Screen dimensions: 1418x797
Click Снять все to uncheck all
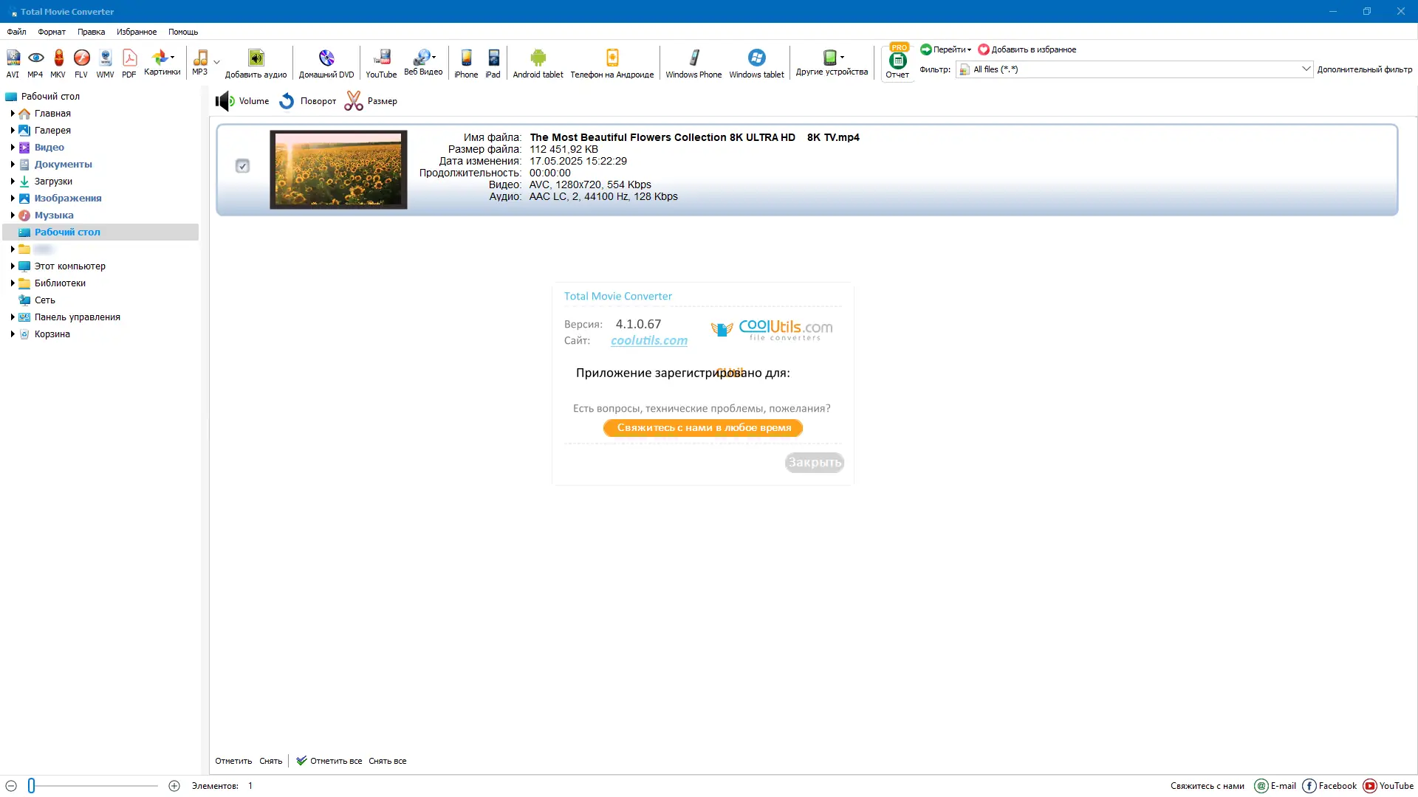[387, 761]
